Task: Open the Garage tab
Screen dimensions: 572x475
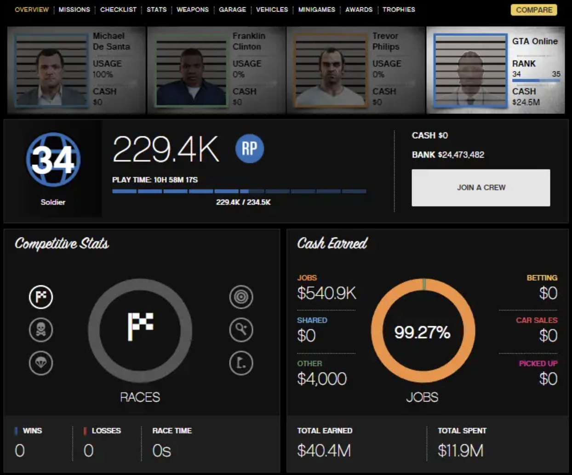Action: point(232,9)
